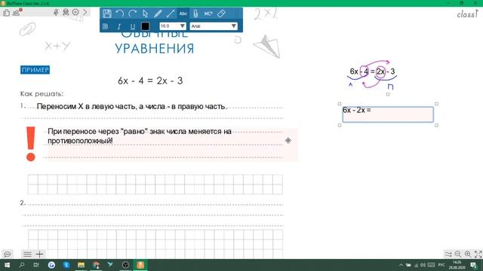Click the 'УРАВНЕНИЯ' title text
The width and height of the screenshot is (483, 271).
point(154,48)
